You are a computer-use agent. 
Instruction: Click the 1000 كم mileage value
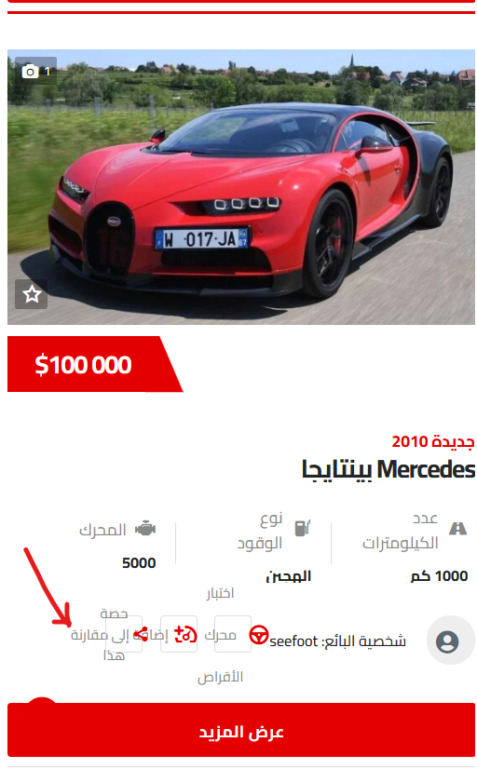click(x=439, y=576)
